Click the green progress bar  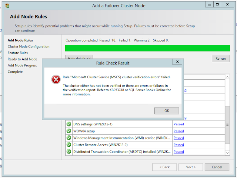coord(147,48)
